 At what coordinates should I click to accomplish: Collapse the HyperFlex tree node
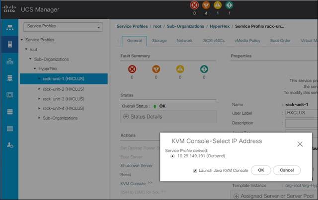[35, 68]
